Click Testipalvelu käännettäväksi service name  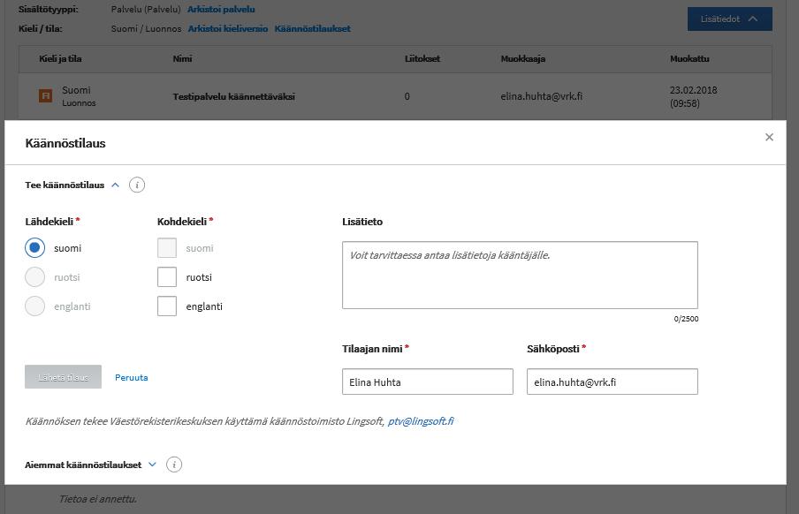pyautogui.click(x=234, y=96)
